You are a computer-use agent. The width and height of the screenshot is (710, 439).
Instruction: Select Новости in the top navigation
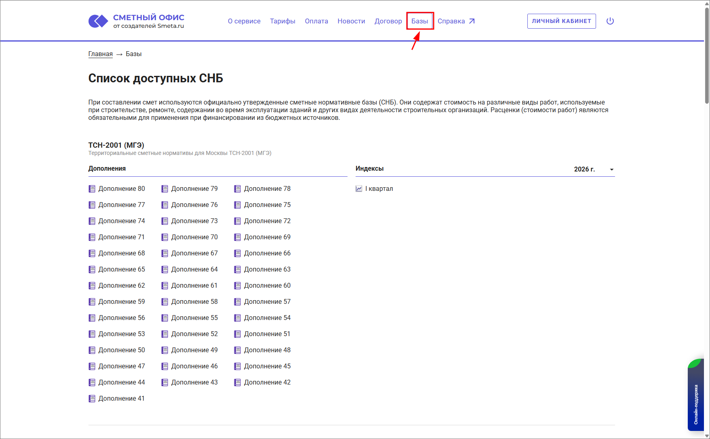[x=351, y=21]
